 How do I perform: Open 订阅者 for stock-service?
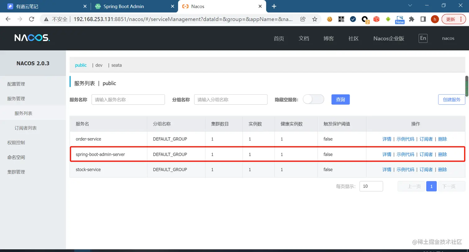(x=426, y=169)
